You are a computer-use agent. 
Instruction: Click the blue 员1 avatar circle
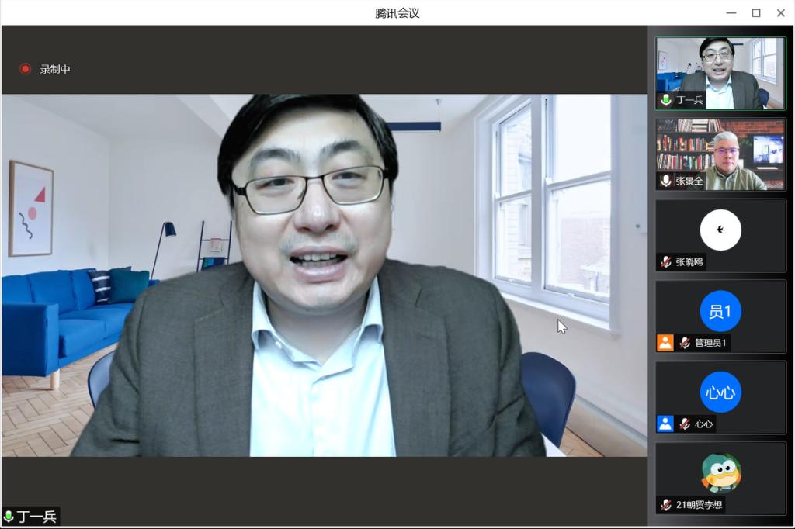click(720, 311)
